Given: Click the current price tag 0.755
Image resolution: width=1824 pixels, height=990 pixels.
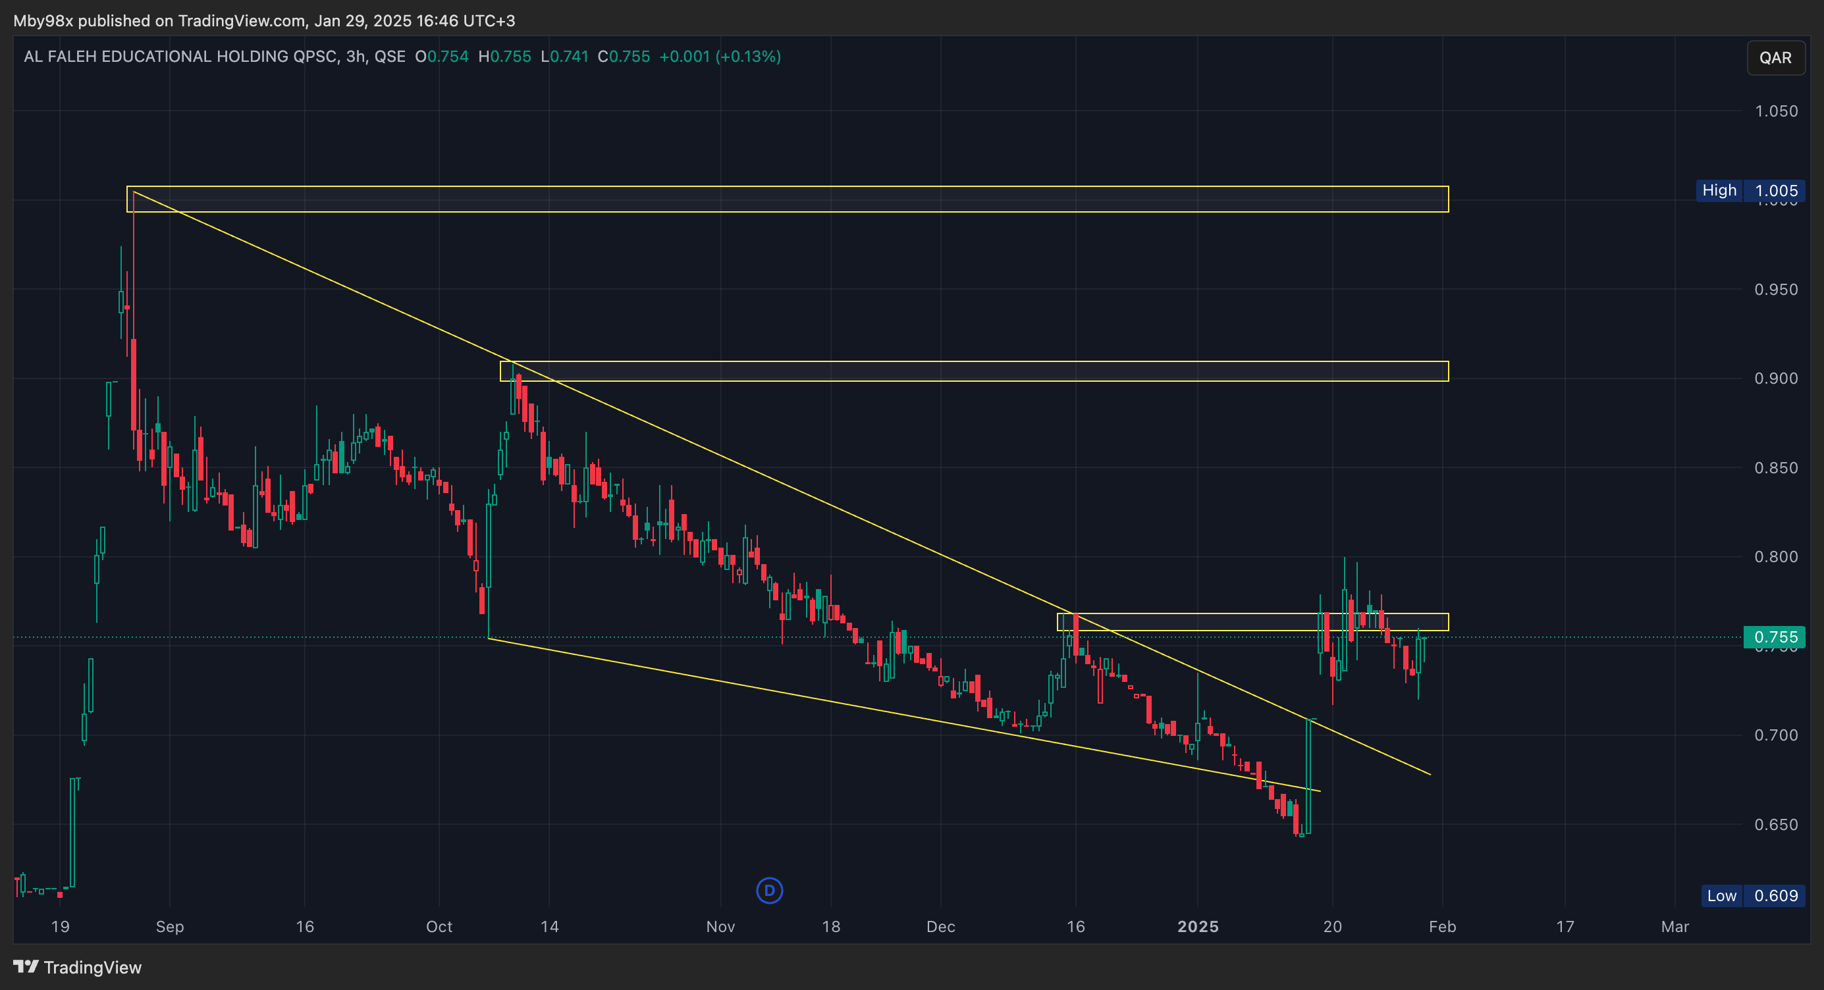Looking at the screenshot, I should (x=1775, y=637).
